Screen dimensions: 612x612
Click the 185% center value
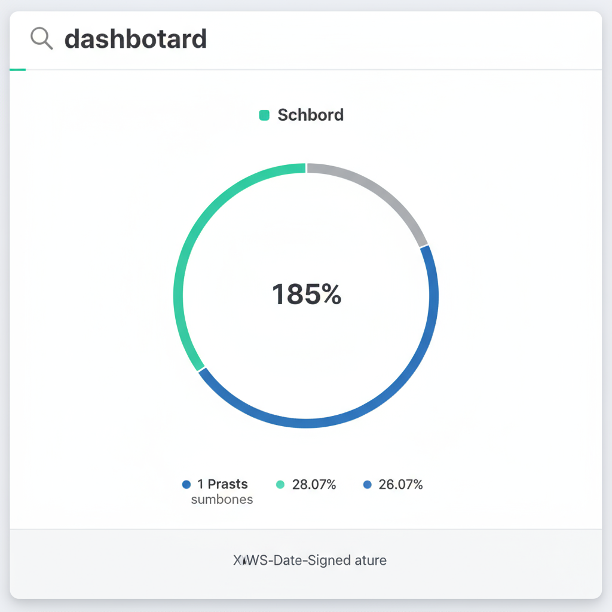pos(306,295)
